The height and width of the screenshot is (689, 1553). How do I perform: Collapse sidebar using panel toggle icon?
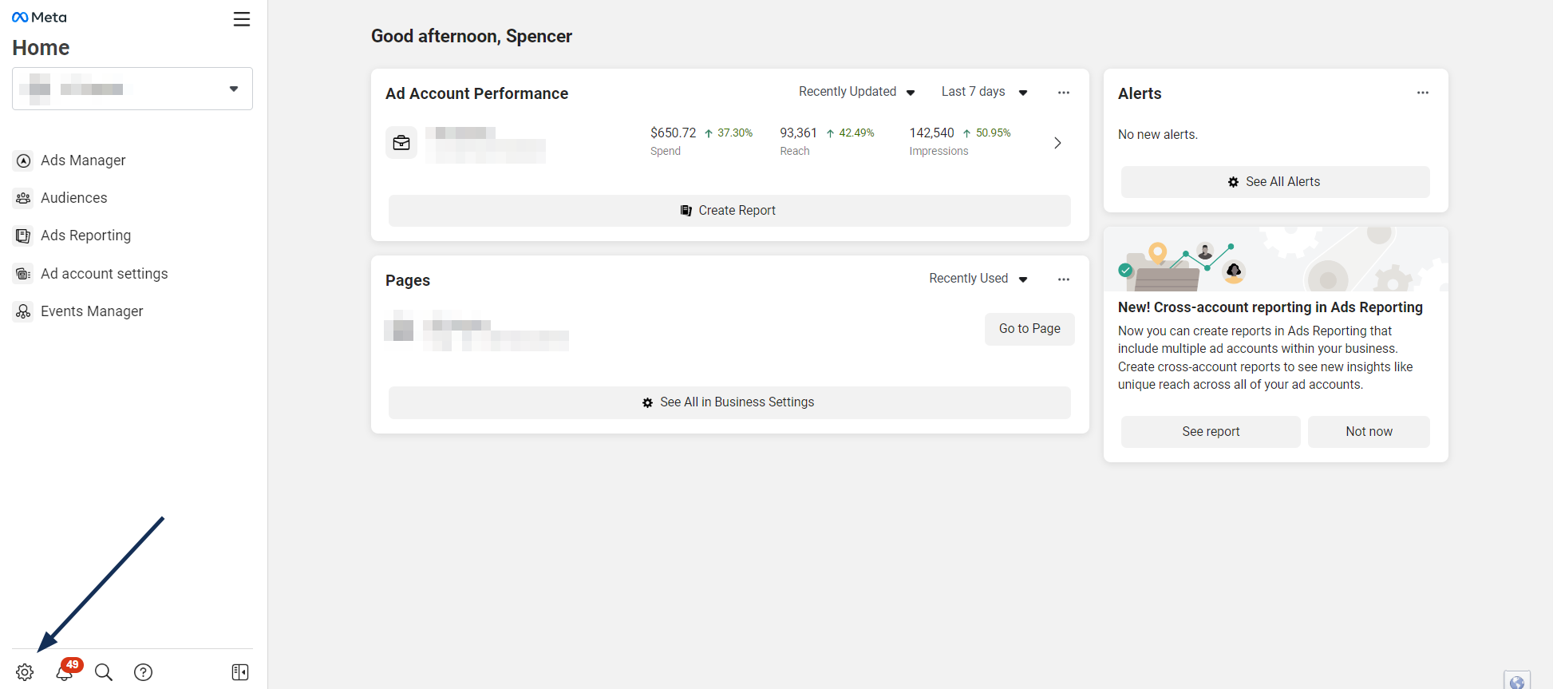click(240, 672)
